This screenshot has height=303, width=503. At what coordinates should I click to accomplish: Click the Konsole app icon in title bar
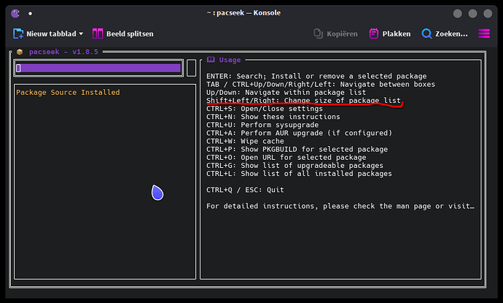[15, 13]
